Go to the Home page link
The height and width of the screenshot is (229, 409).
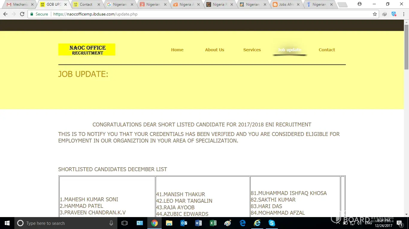click(x=177, y=50)
